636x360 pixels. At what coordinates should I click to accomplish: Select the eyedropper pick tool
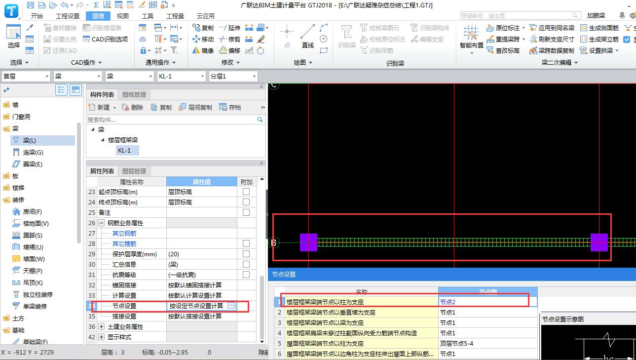30,28
